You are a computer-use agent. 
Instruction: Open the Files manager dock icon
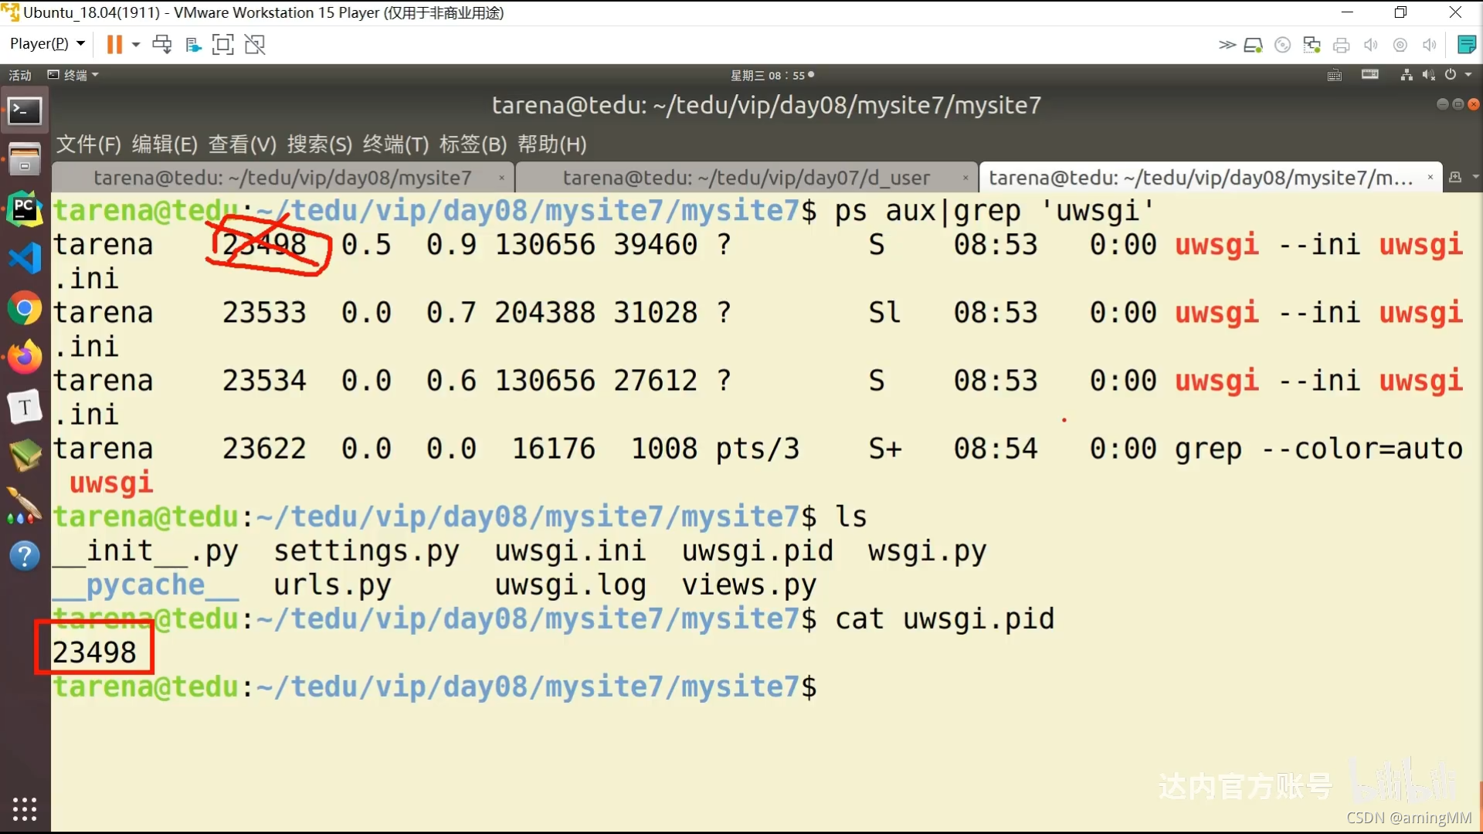(x=25, y=160)
